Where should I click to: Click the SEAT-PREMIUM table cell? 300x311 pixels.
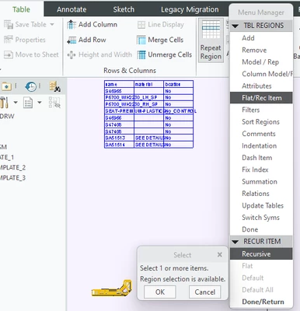click(x=119, y=111)
